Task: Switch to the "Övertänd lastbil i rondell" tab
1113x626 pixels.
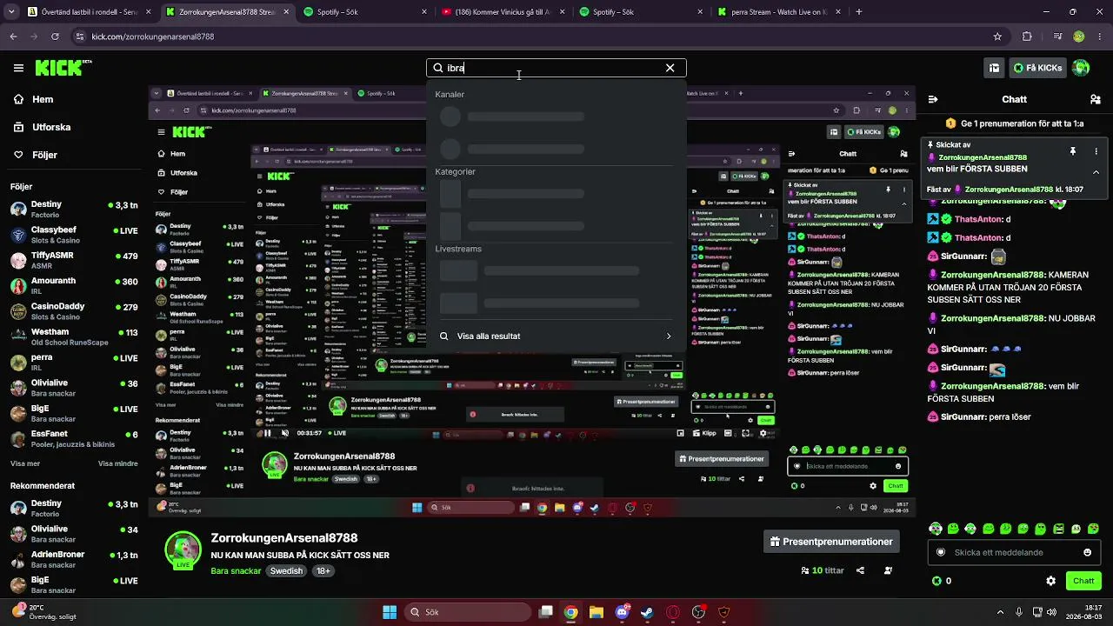Action: [x=89, y=12]
